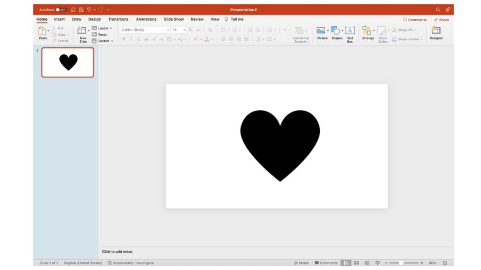Click Accessibility: Investigate in status bar

click(x=131, y=262)
